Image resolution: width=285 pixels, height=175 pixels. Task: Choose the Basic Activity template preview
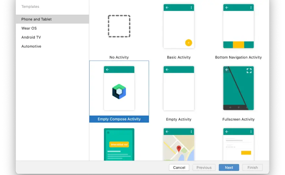click(x=179, y=26)
